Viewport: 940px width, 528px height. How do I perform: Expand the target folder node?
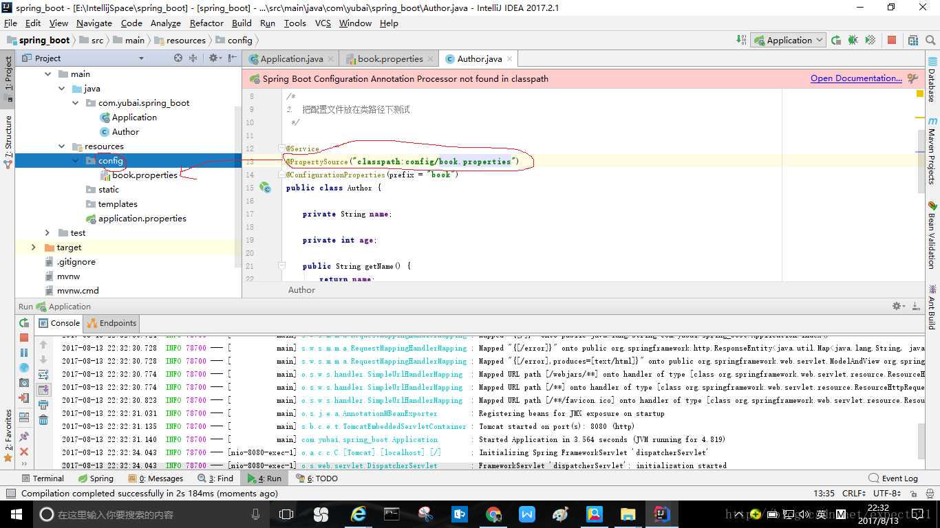[34, 247]
